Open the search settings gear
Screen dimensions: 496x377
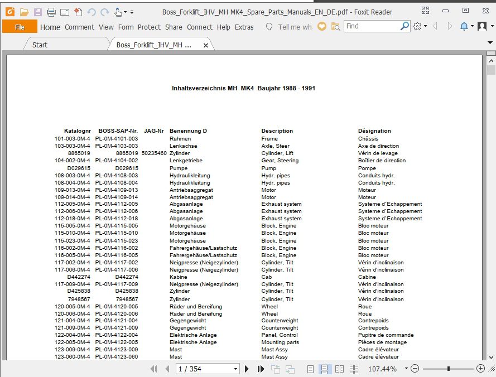tap(417, 26)
